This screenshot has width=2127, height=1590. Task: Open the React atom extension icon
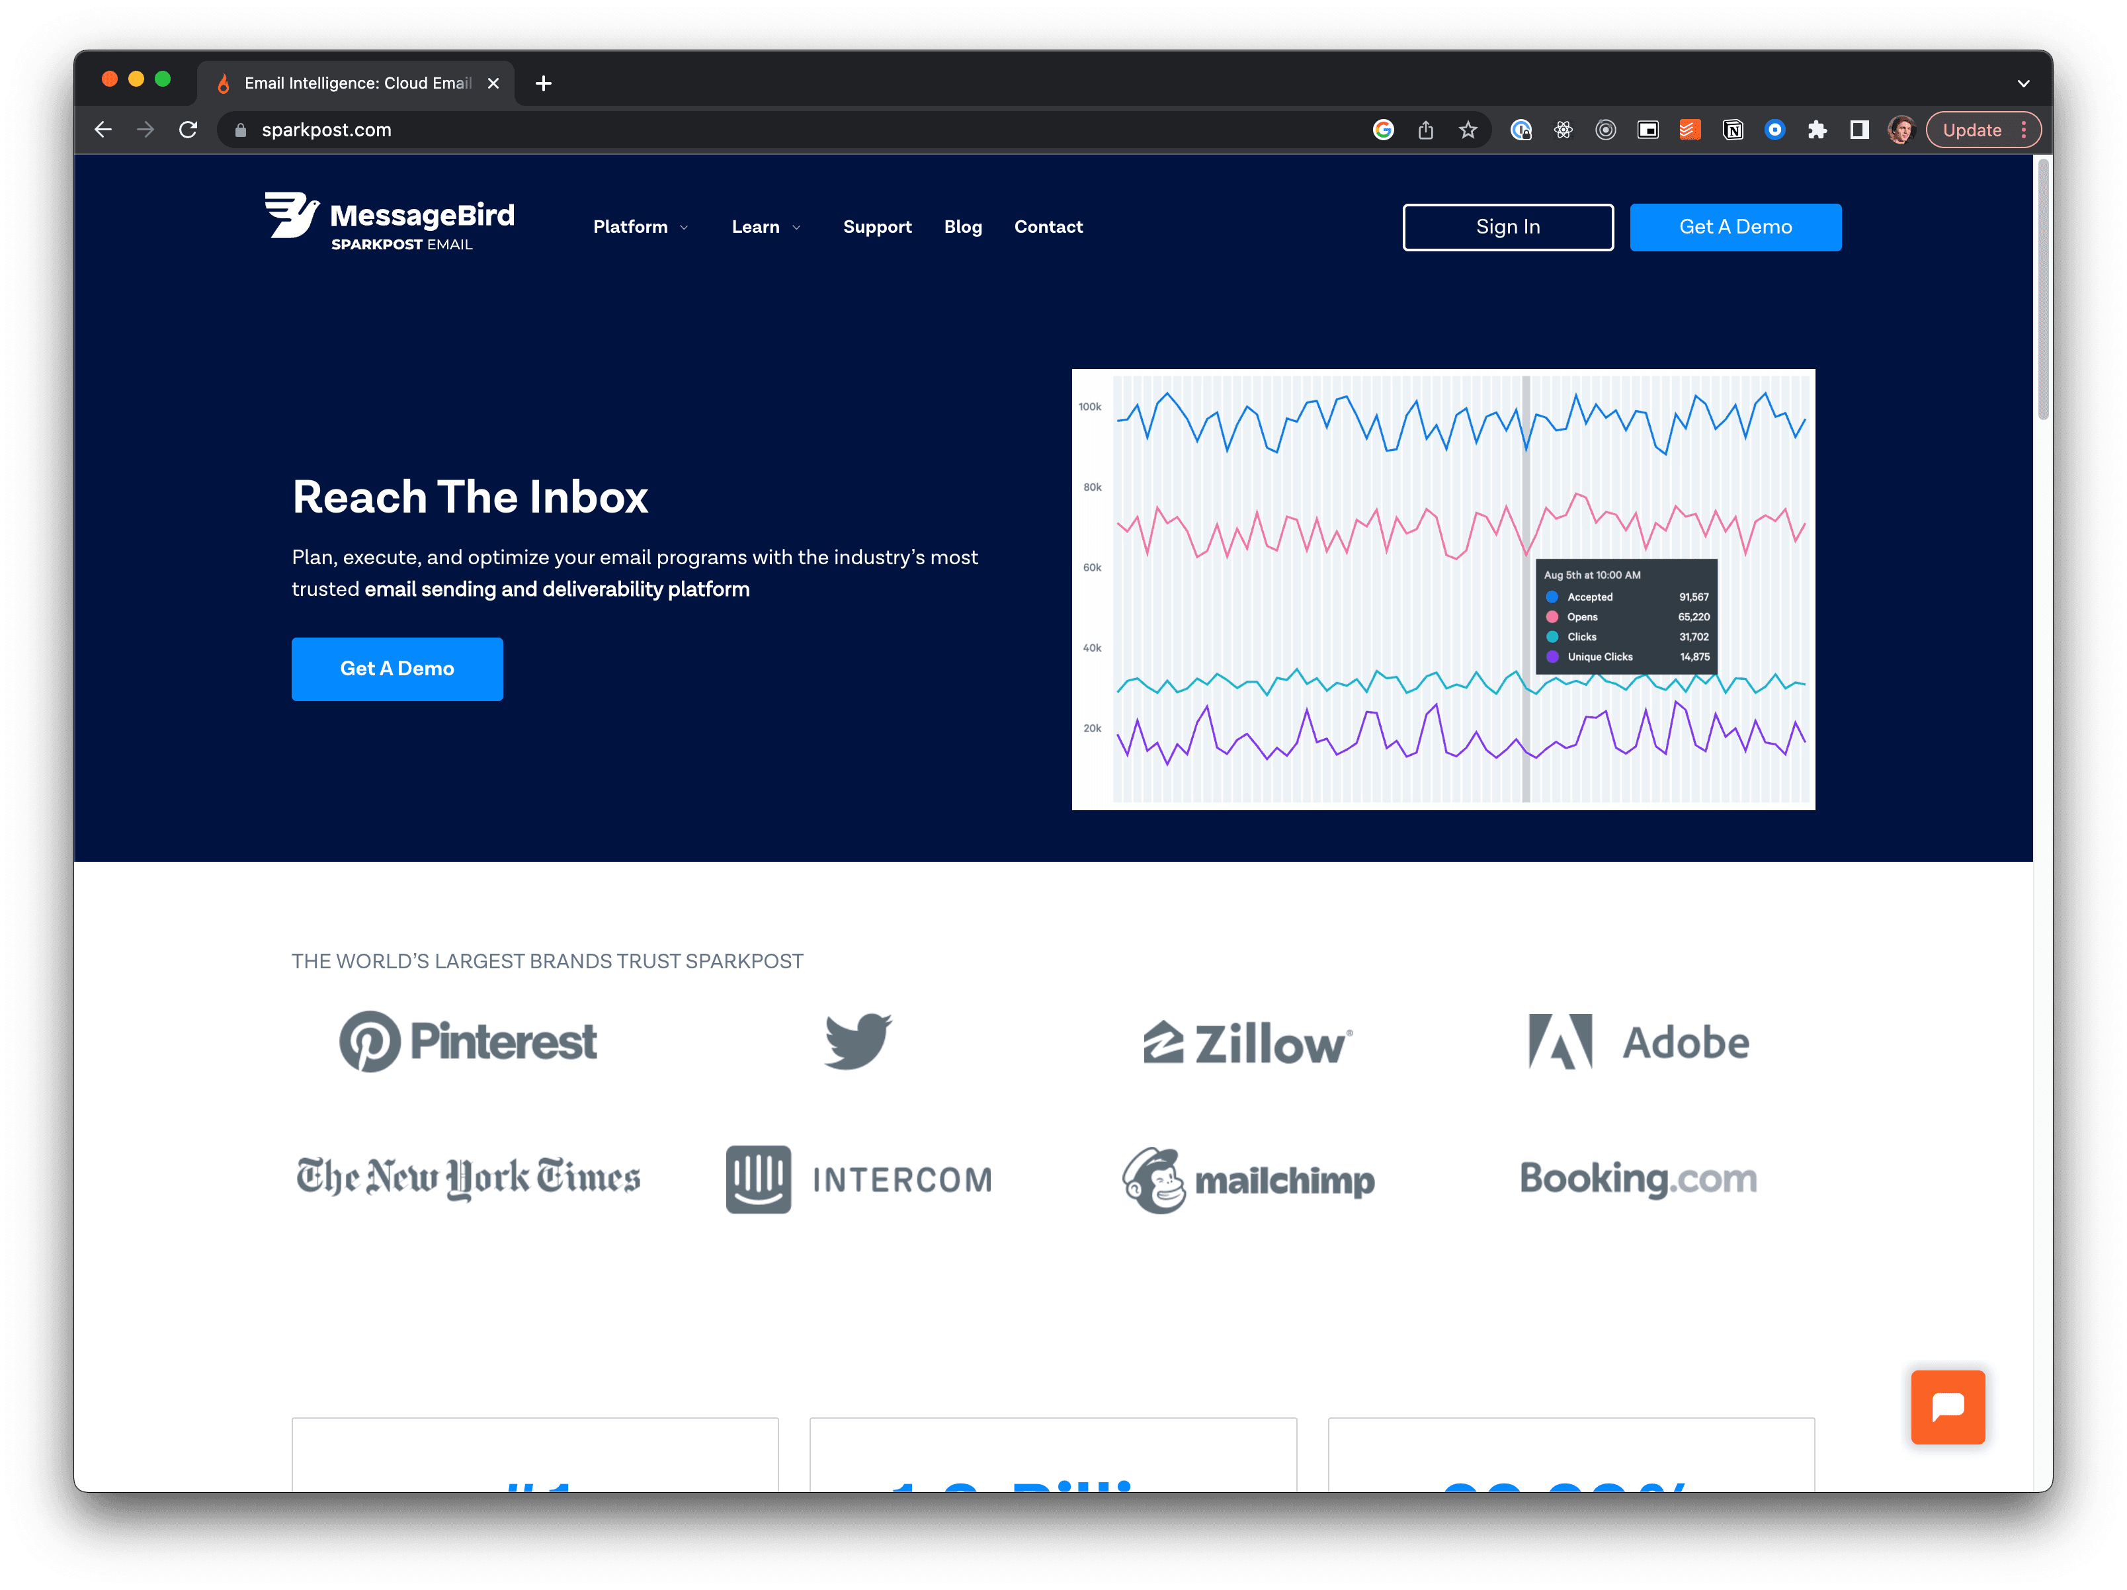pos(1564,130)
